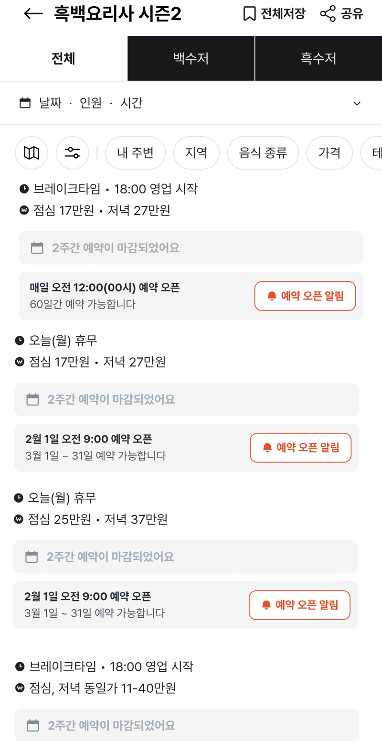This screenshot has height=741, width=382.
Task: Tap the 흑백요리사 시즌2 page title
Action: (x=118, y=14)
